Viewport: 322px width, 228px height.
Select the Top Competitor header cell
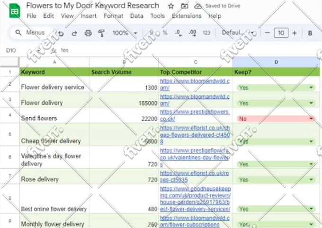pyautogui.click(x=195, y=72)
